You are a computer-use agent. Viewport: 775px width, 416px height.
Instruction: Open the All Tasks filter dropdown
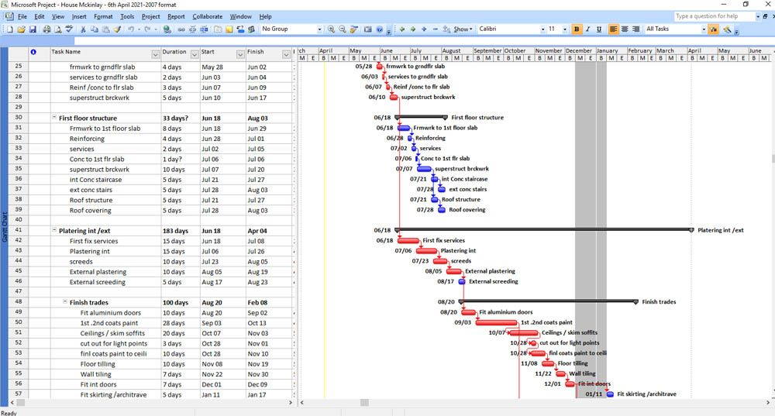[704, 29]
